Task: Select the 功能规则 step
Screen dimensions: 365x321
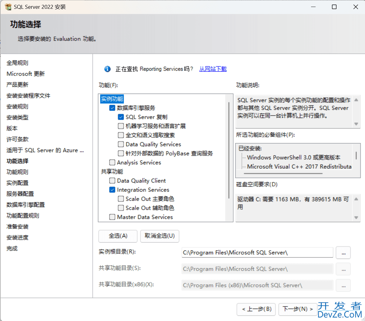Action: (17, 172)
